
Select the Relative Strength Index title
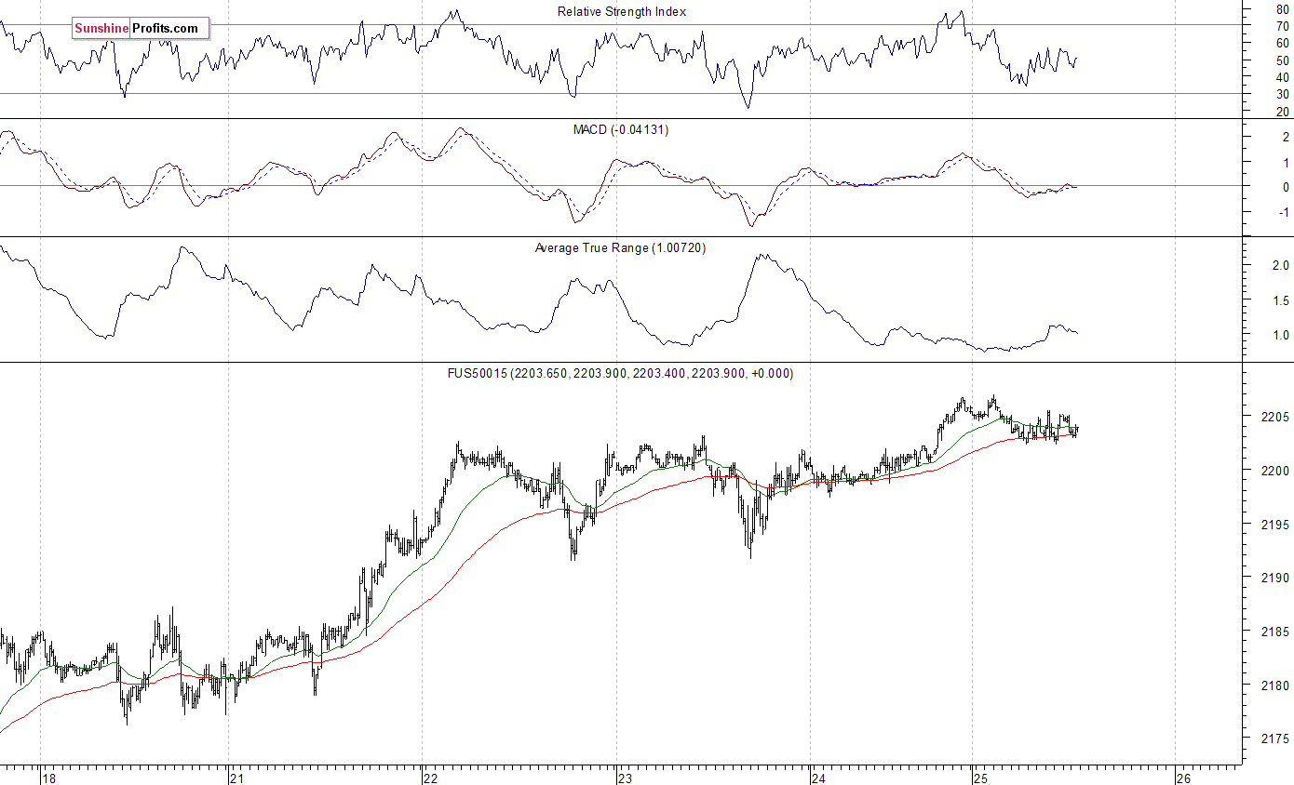tap(622, 11)
